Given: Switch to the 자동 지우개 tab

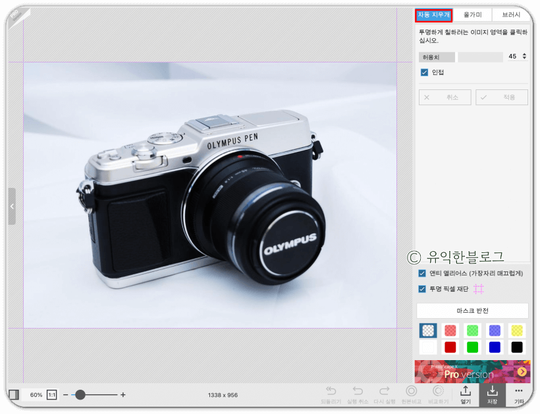Looking at the screenshot, I should pos(433,15).
